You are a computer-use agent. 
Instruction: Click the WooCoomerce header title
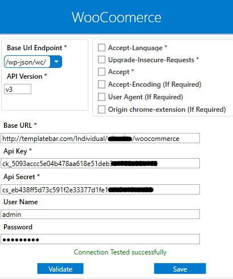point(117,17)
